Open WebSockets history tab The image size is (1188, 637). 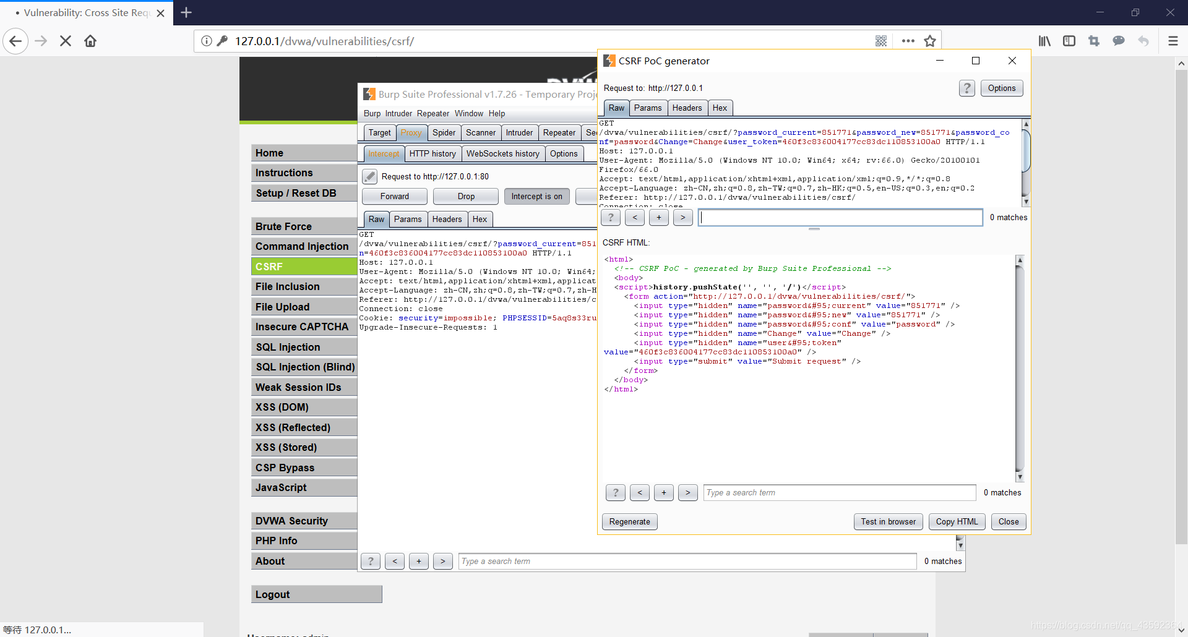click(x=503, y=154)
